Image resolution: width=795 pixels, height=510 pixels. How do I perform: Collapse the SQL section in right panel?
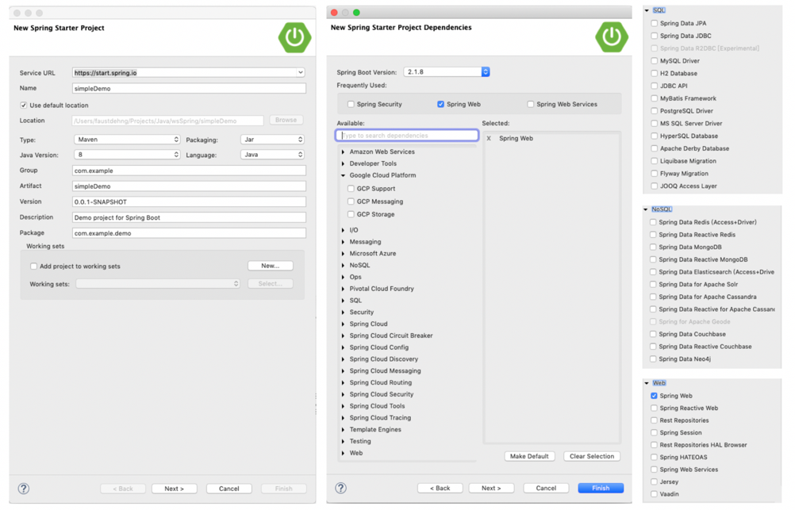(x=647, y=10)
